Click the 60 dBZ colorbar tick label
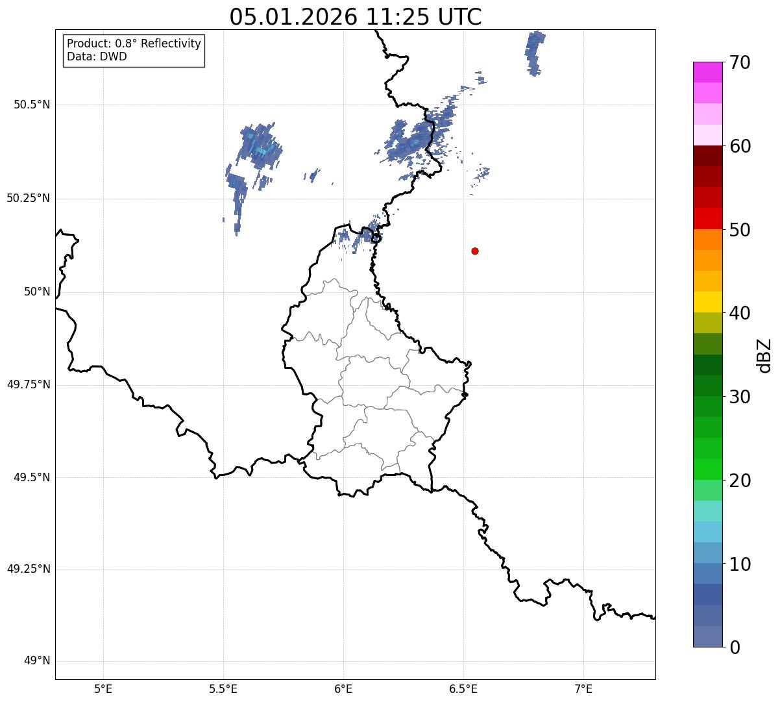780x702 pixels. 740,146
